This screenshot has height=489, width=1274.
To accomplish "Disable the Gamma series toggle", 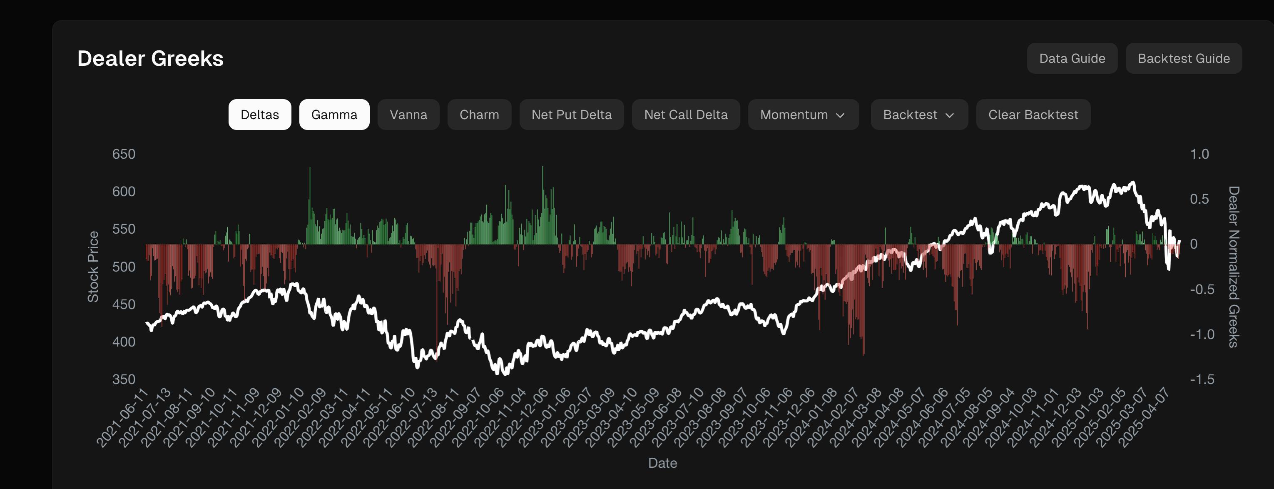I will (334, 115).
